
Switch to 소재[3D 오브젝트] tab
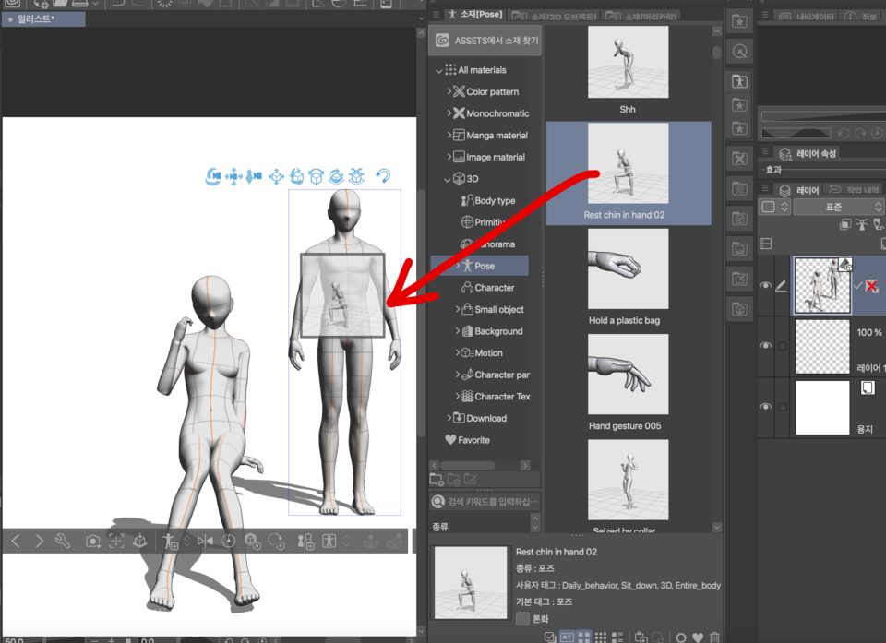(x=555, y=17)
